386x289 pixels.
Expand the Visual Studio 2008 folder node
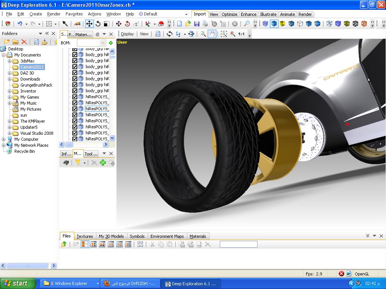coord(9,133)
